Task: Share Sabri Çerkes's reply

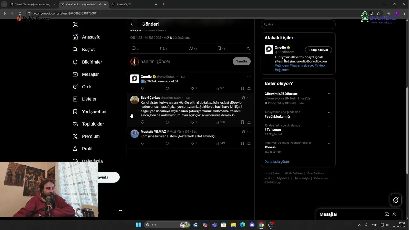Action: 249,122
